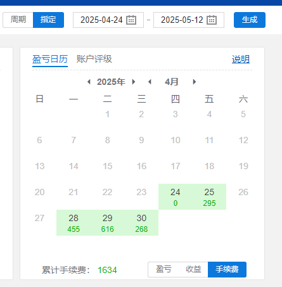Open the 说明 link
This screenshot has height=287, width=282.
coord(241,60)
